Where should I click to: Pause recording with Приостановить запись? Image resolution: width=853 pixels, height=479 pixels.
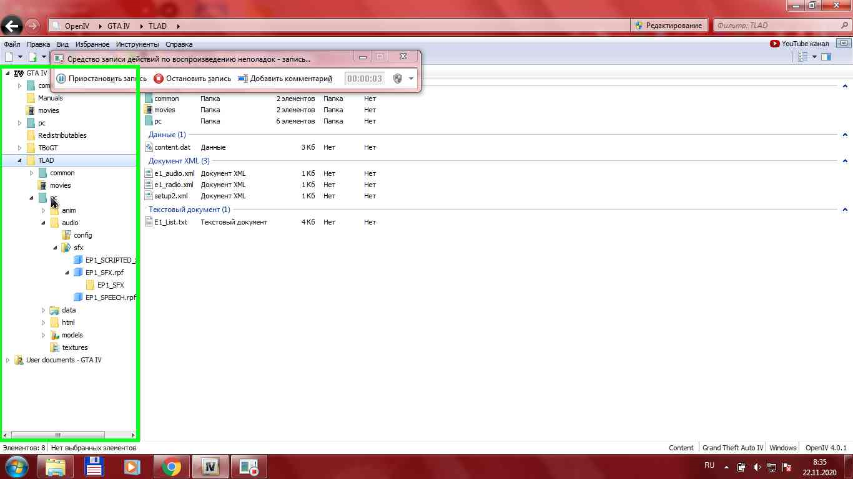(102, 79)
